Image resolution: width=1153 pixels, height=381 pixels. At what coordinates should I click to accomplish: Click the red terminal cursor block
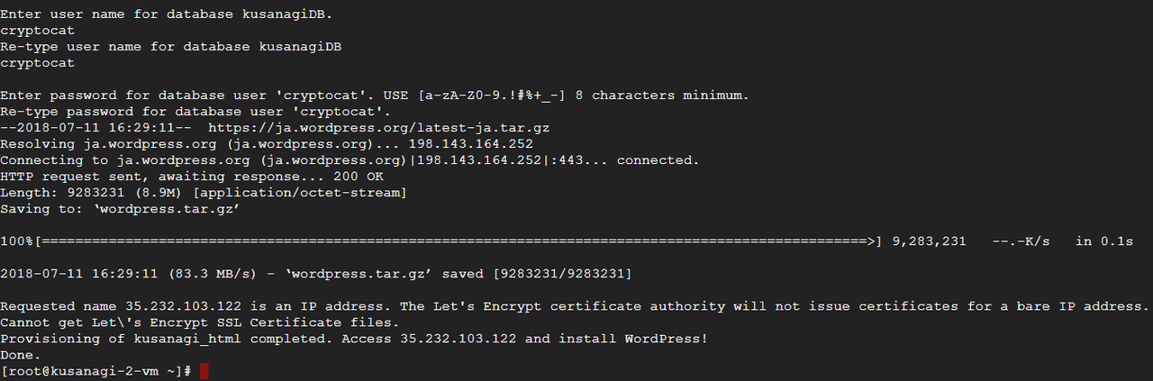tap(204, 371)
